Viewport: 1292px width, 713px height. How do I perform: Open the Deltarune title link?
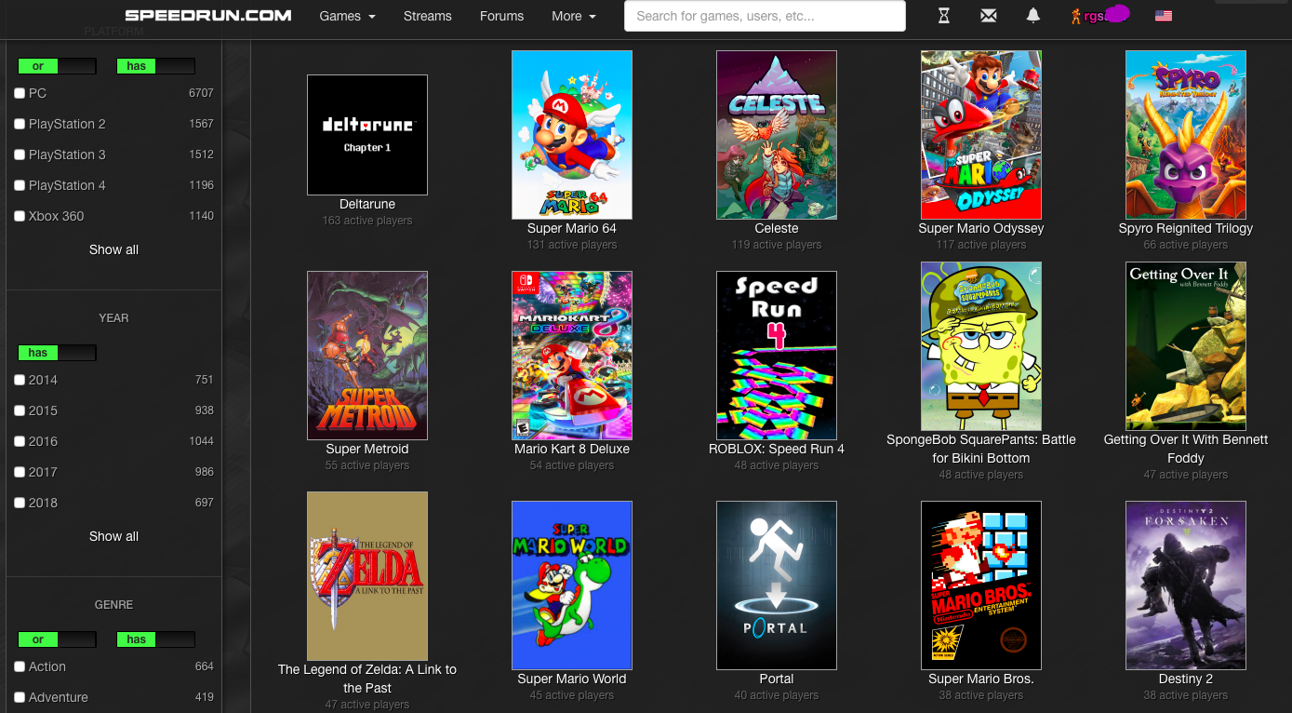point(367,204)
